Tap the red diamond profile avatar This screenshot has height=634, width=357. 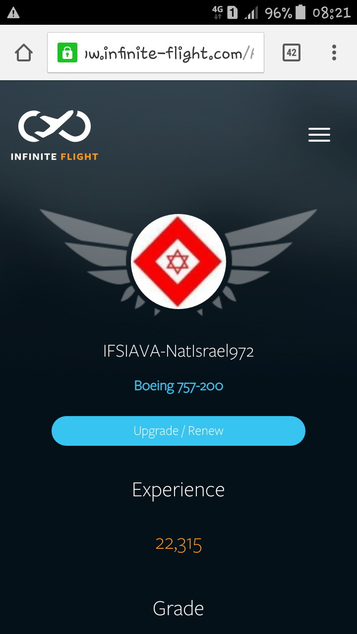178,262
